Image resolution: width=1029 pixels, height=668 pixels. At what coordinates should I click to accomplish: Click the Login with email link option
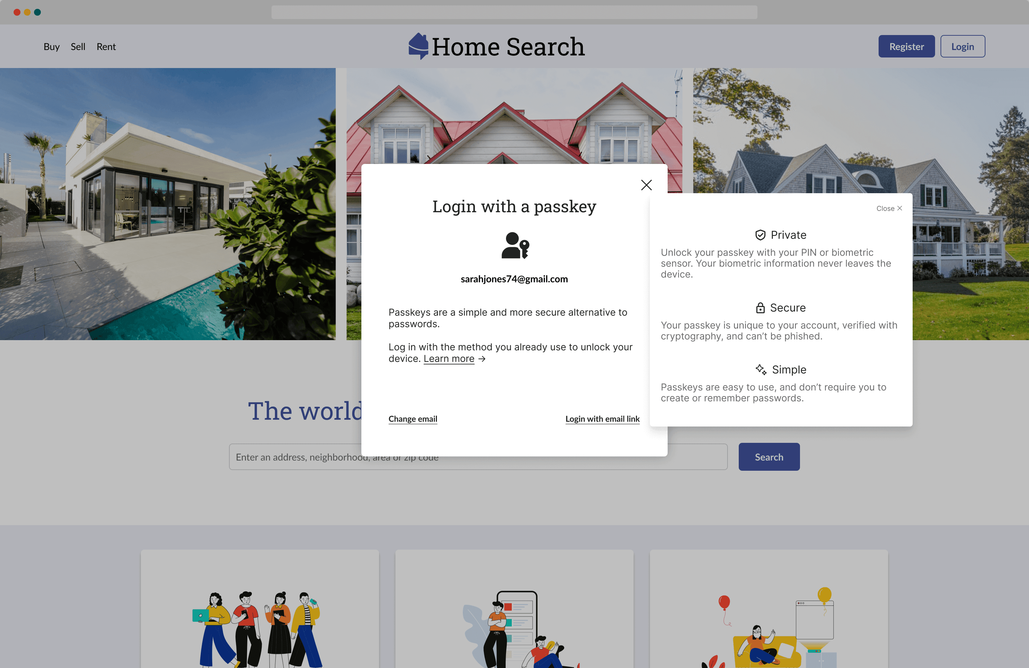click(602, 418)
